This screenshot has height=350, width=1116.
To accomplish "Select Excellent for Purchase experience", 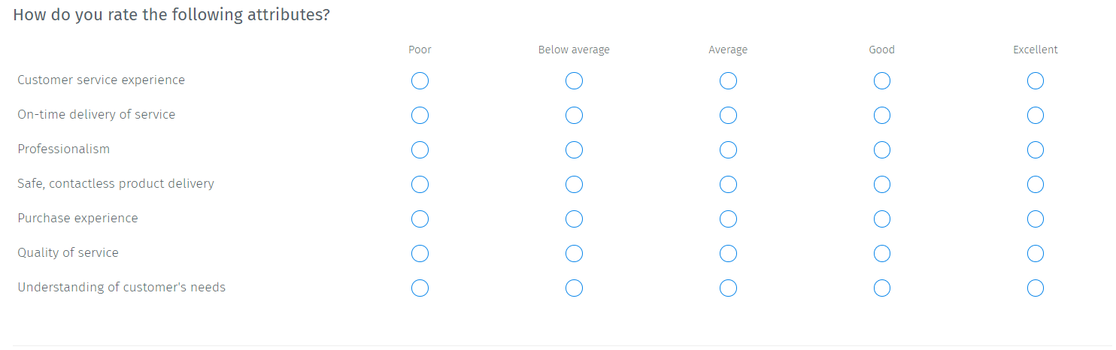I will [x=1036, y=219].
